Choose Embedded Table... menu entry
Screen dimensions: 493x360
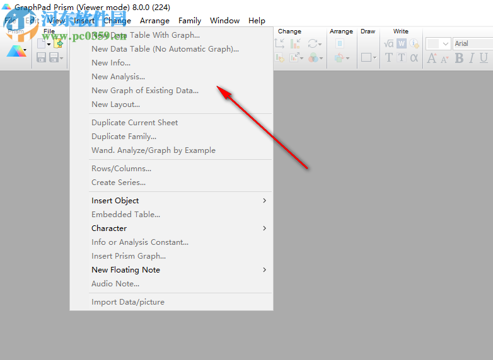pyautogui.click(x=171, y=214)
